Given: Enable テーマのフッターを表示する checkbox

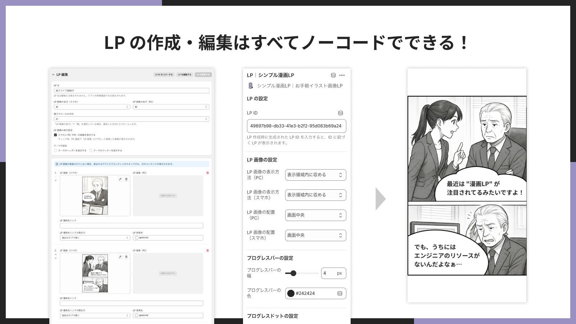Looking at the screenshot, I should (x=91, y=150).
